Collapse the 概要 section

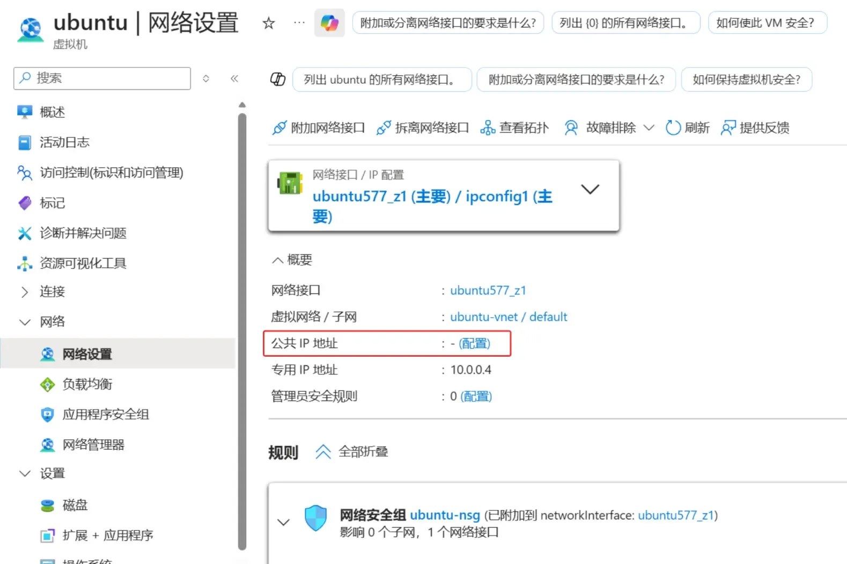[x=277, y=260]
